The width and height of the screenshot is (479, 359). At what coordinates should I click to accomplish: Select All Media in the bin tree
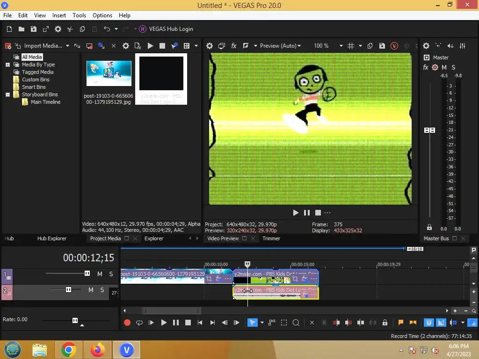click(32, 57)
